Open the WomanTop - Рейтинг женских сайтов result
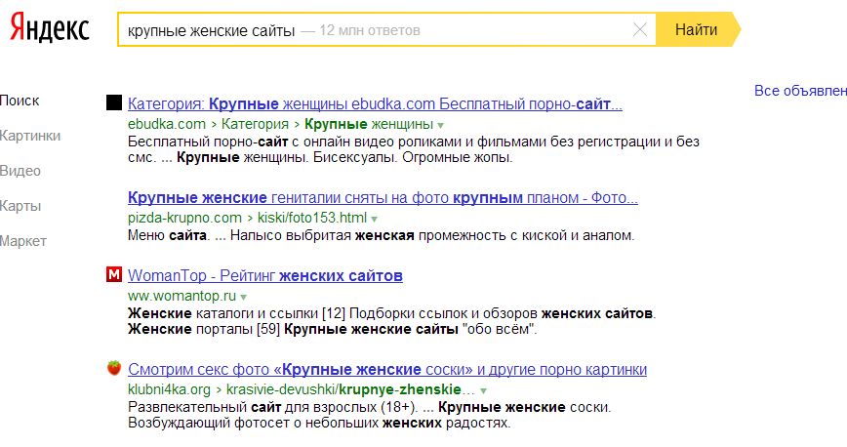Viewport: 847px width, 447px height. coord(264,275)
